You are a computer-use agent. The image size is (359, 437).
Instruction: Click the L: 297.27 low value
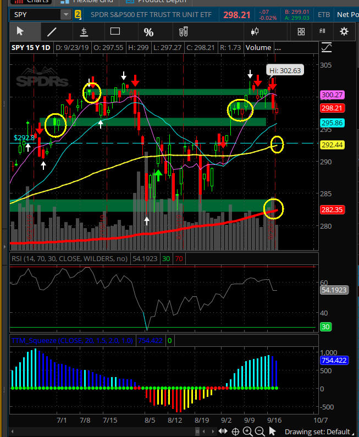(x=168, y=48)
